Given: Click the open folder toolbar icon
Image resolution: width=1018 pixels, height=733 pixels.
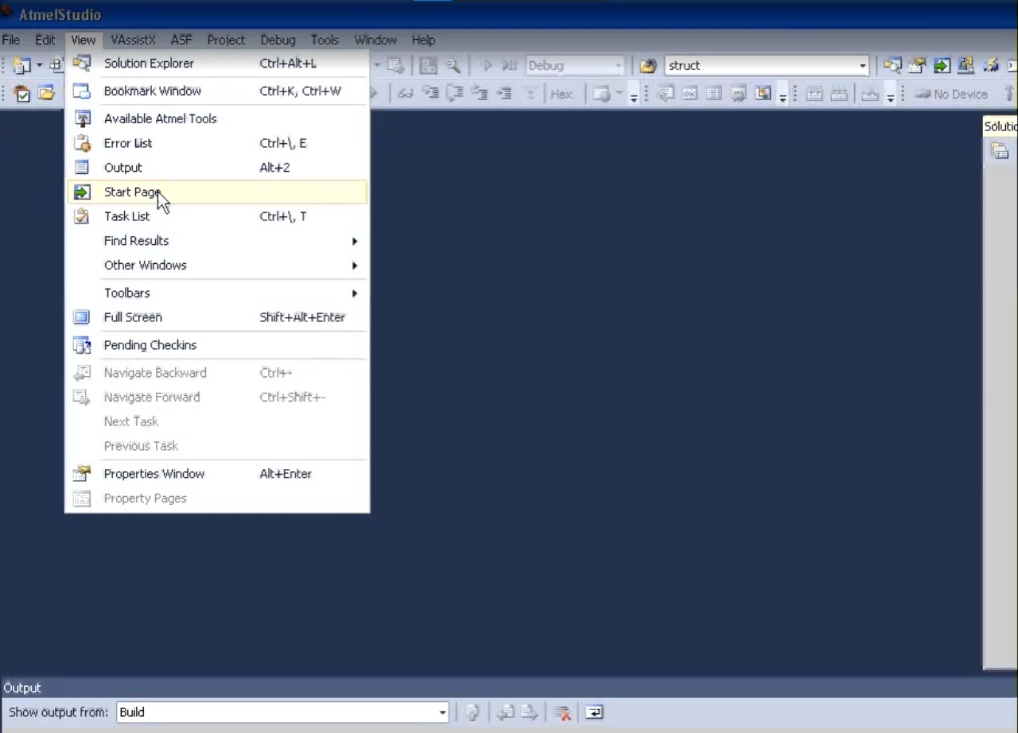Looking at the screenshot, I should (x=46, y=94).
